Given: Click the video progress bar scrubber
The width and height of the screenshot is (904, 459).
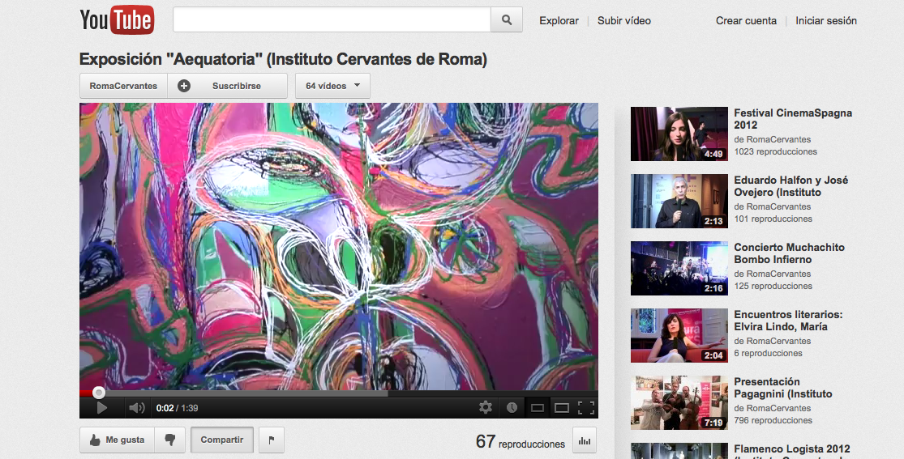Looking at the screenshot, I should pos(99,393).
